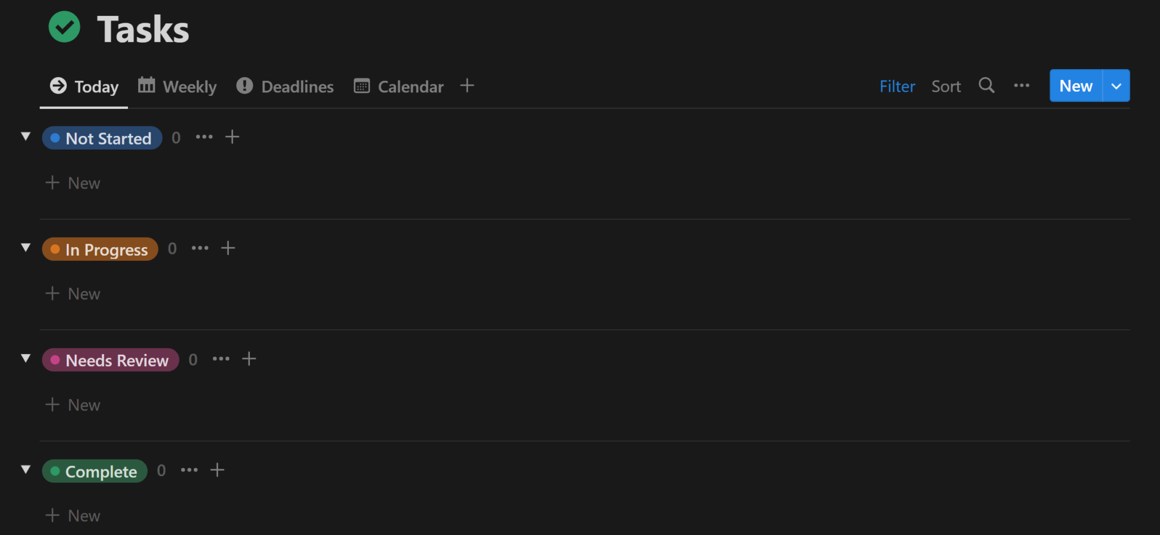
Task: Click the blue New button
Action: (x=1076, y=86)
